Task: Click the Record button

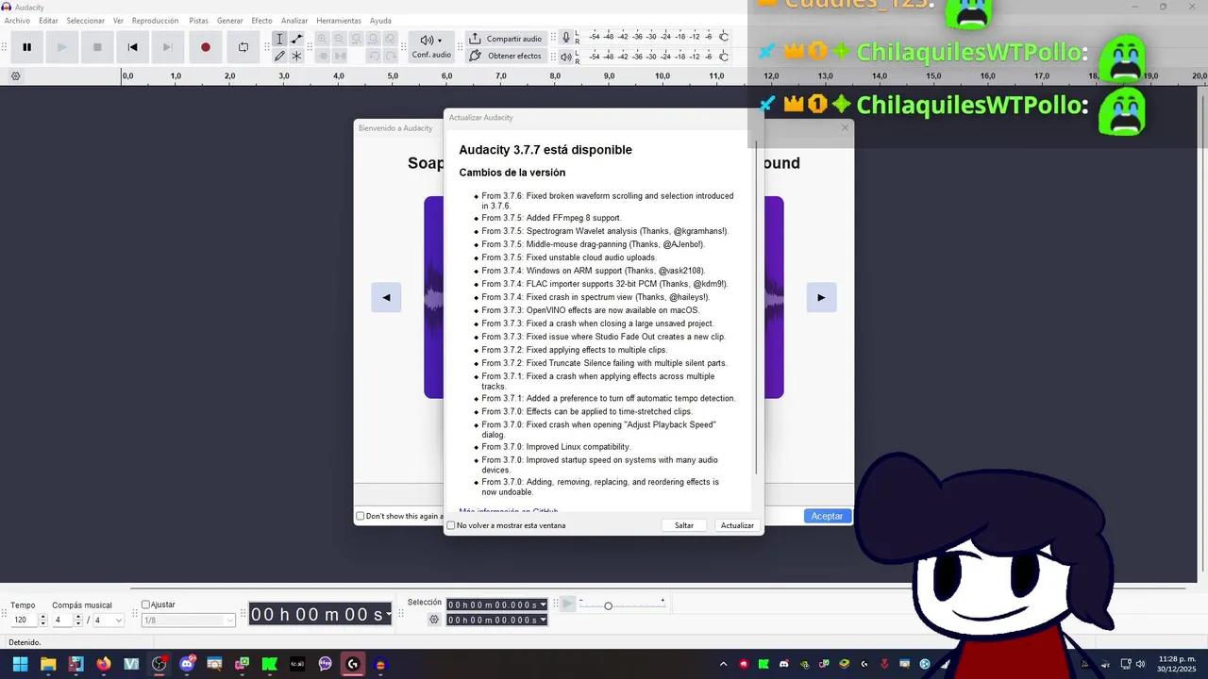Action: (x=206, y=47)
